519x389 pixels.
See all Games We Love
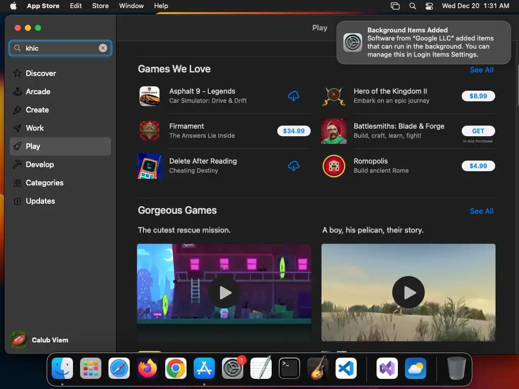point(481,70)
